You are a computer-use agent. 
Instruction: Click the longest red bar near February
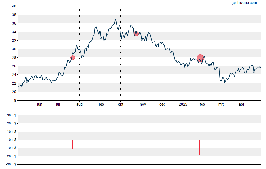click(x=200, y=147)
